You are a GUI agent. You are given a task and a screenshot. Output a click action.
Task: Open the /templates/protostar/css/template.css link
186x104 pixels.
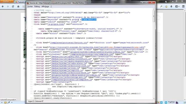pos(91,54)
